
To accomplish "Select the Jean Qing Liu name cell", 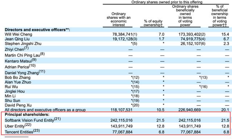I will (x=17, y=39).
